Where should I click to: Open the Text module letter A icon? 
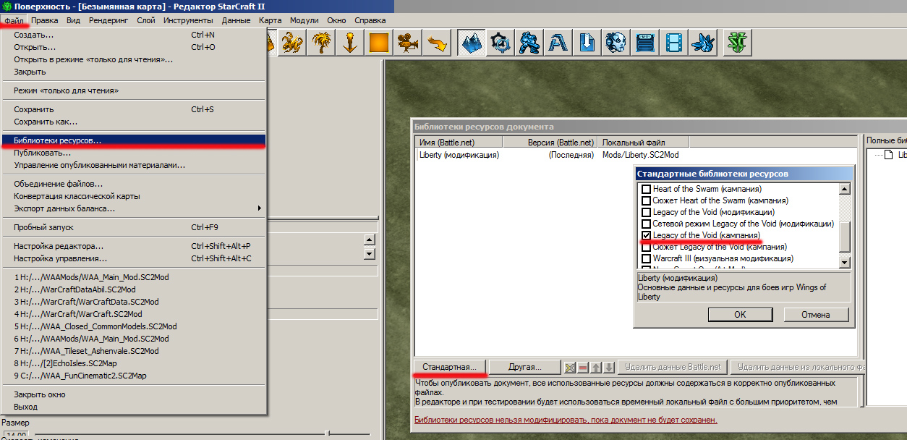click(558, 43)
